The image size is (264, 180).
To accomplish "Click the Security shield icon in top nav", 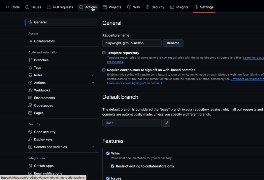I will click(x=148, y=7).
